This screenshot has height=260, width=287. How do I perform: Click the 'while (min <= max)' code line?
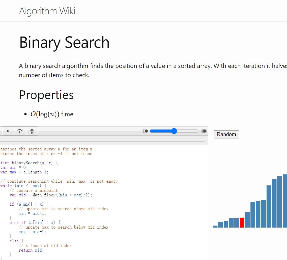point(24,186)
